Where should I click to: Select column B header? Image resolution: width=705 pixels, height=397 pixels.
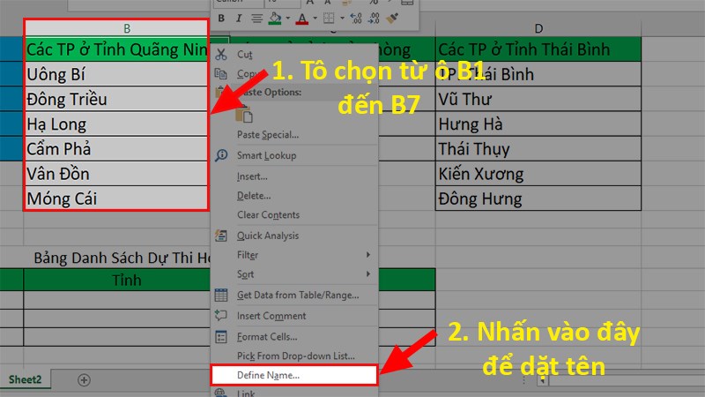tap(127, 29)
